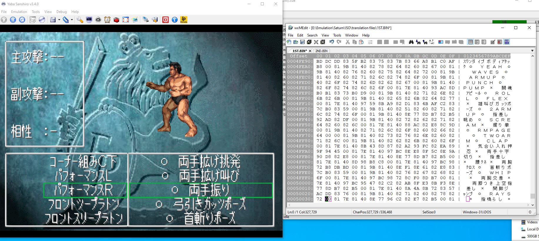Click highlighted hex byte 00 at row 00050030

[328, 199]
